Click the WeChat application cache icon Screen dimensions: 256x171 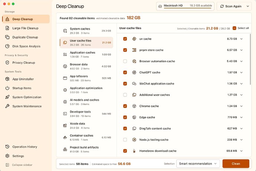134,84
